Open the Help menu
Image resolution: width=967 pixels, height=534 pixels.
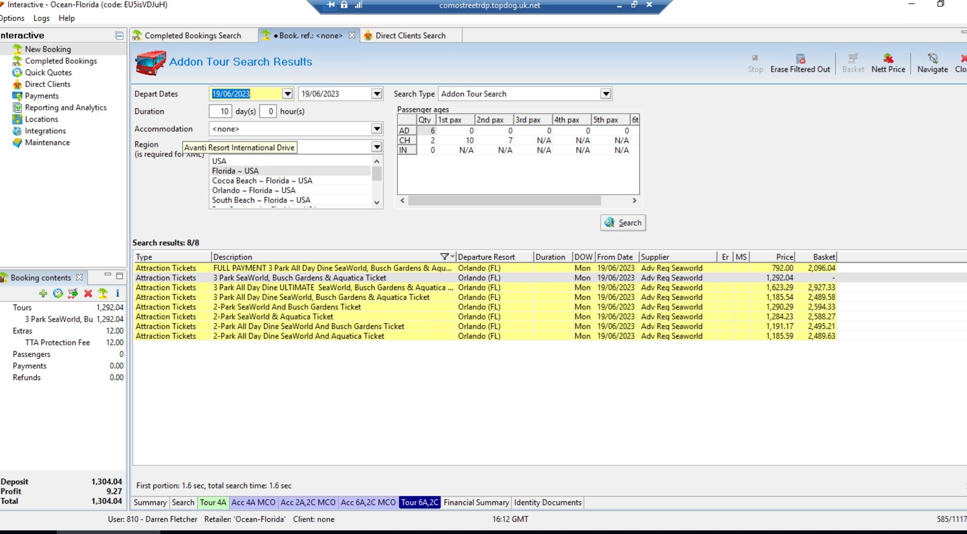[x=66, y=18]
